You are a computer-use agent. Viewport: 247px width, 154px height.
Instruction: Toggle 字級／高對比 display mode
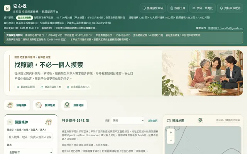[x=202, y=8]
